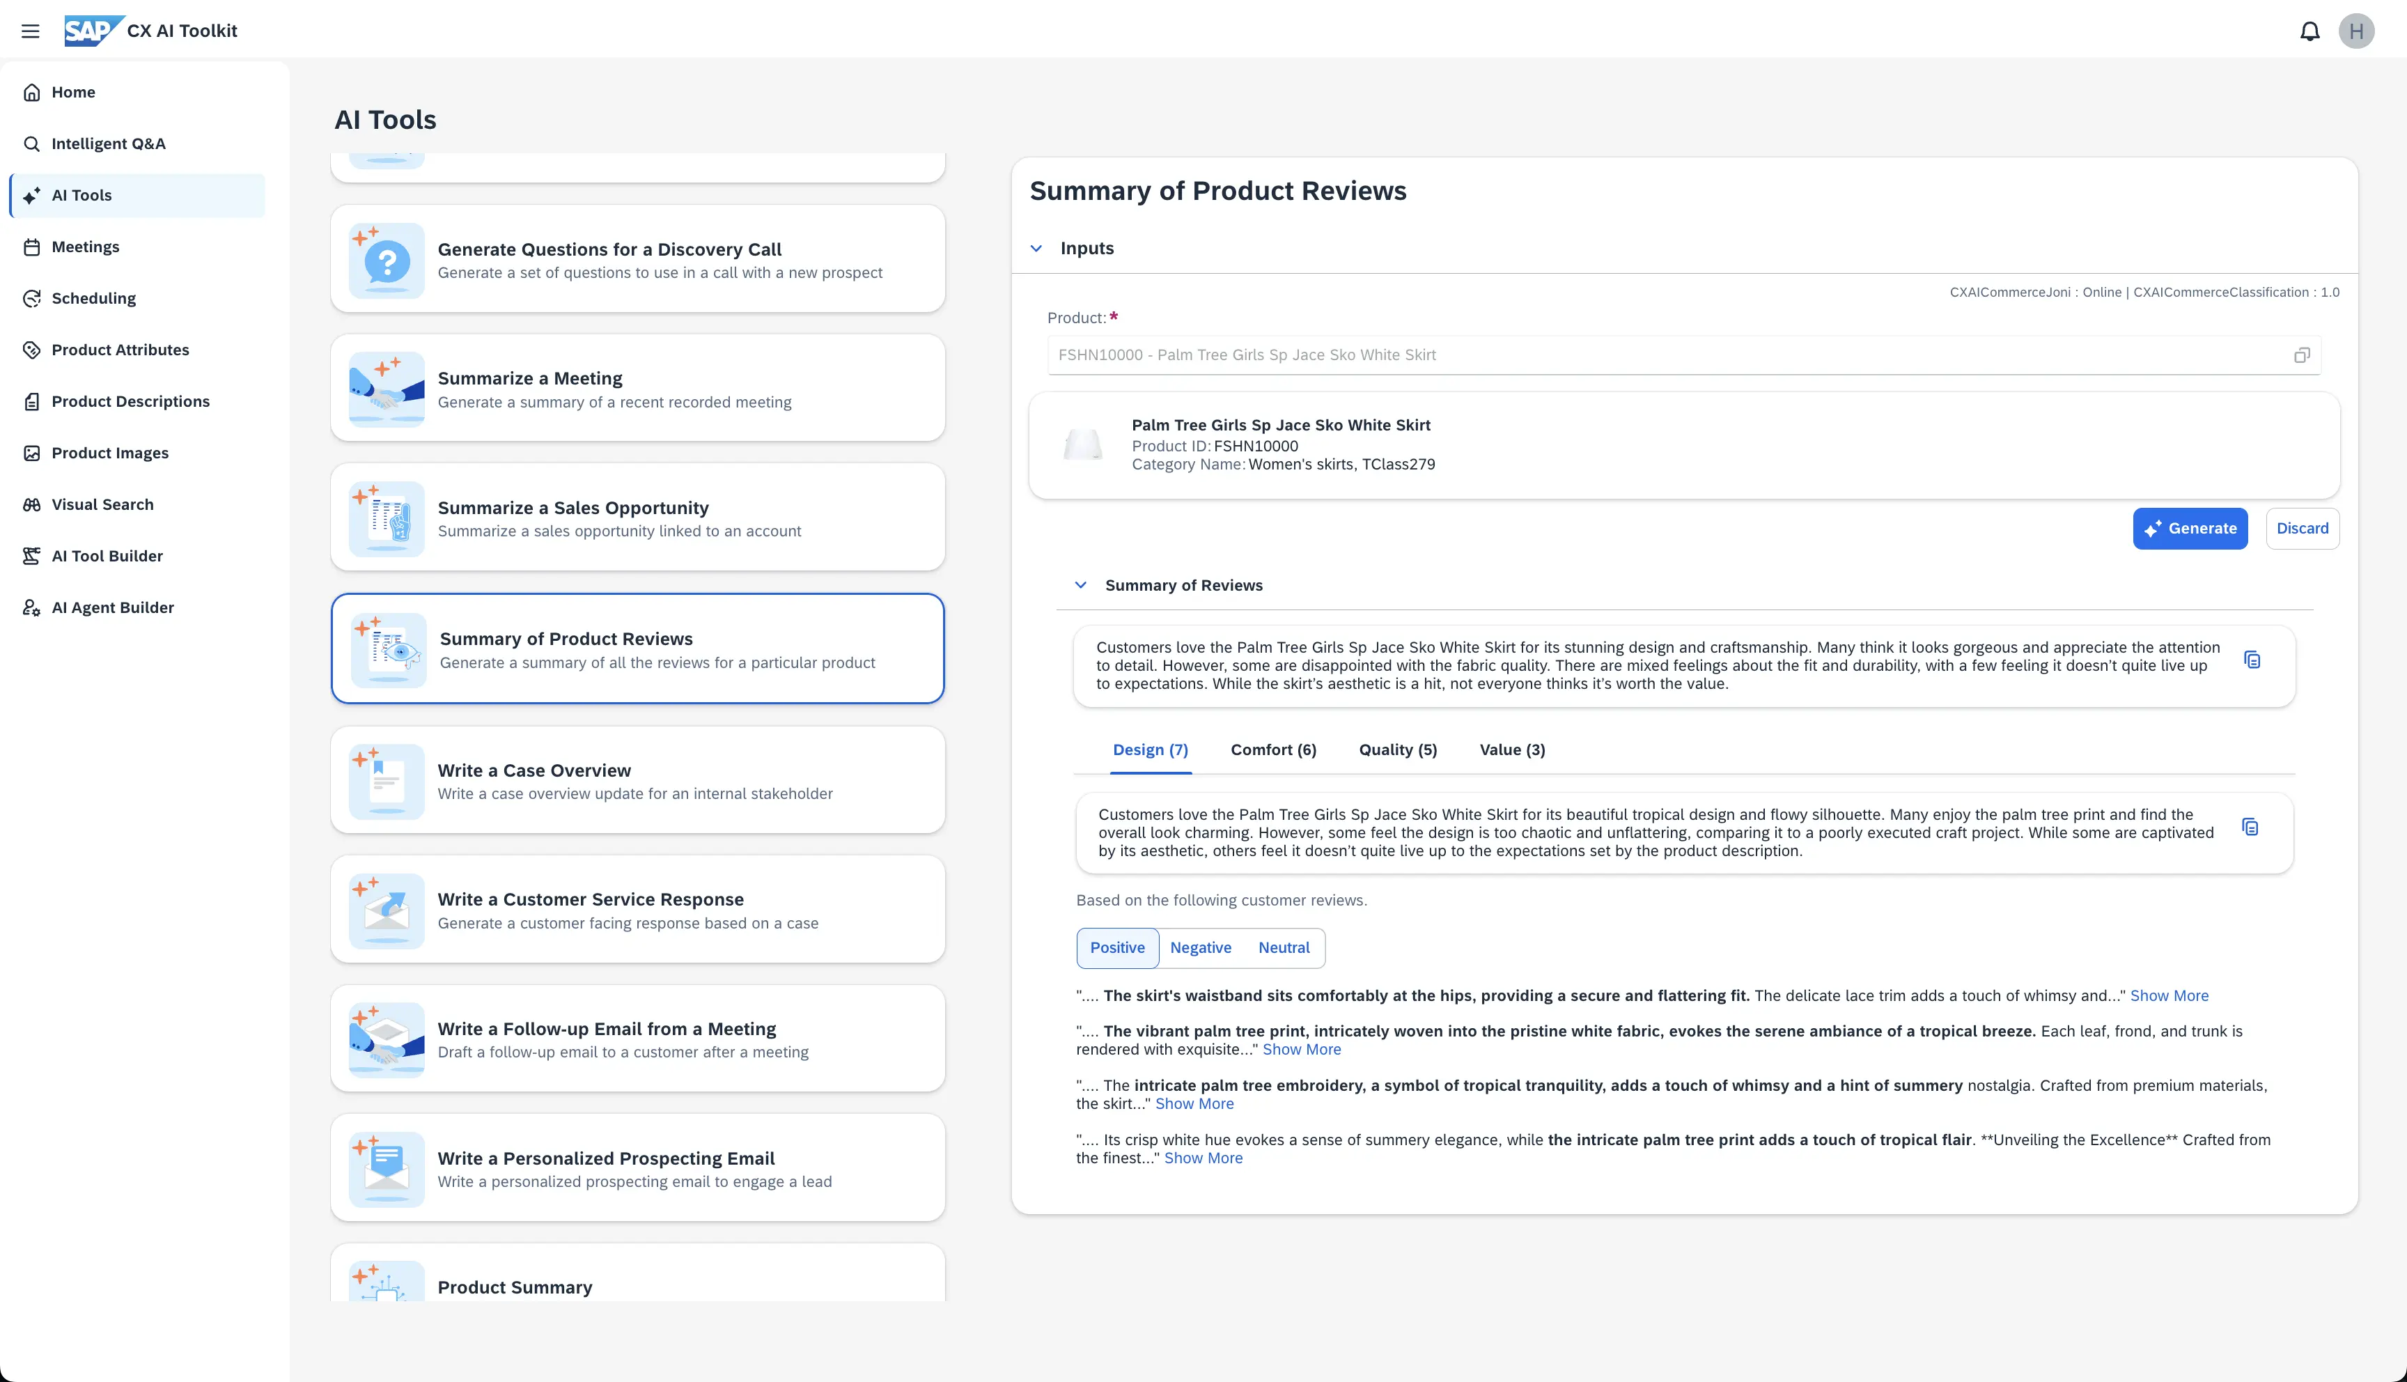
Task: Switch to the Comfort (6) tab
Action: click(x=1273, y=750)
